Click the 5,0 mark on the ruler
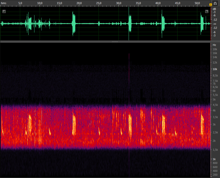The width and height of the screenshot is (220, 178). [x=20, y=3]
